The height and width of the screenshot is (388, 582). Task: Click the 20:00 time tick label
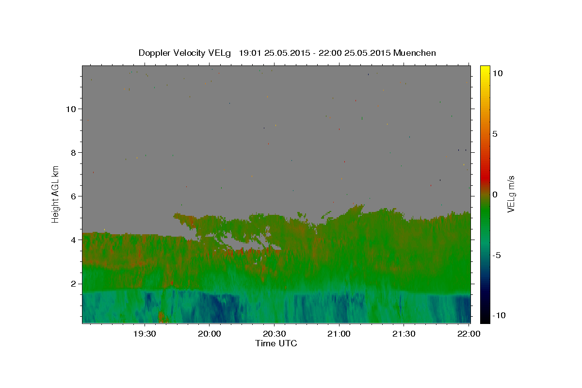(210, 334)
